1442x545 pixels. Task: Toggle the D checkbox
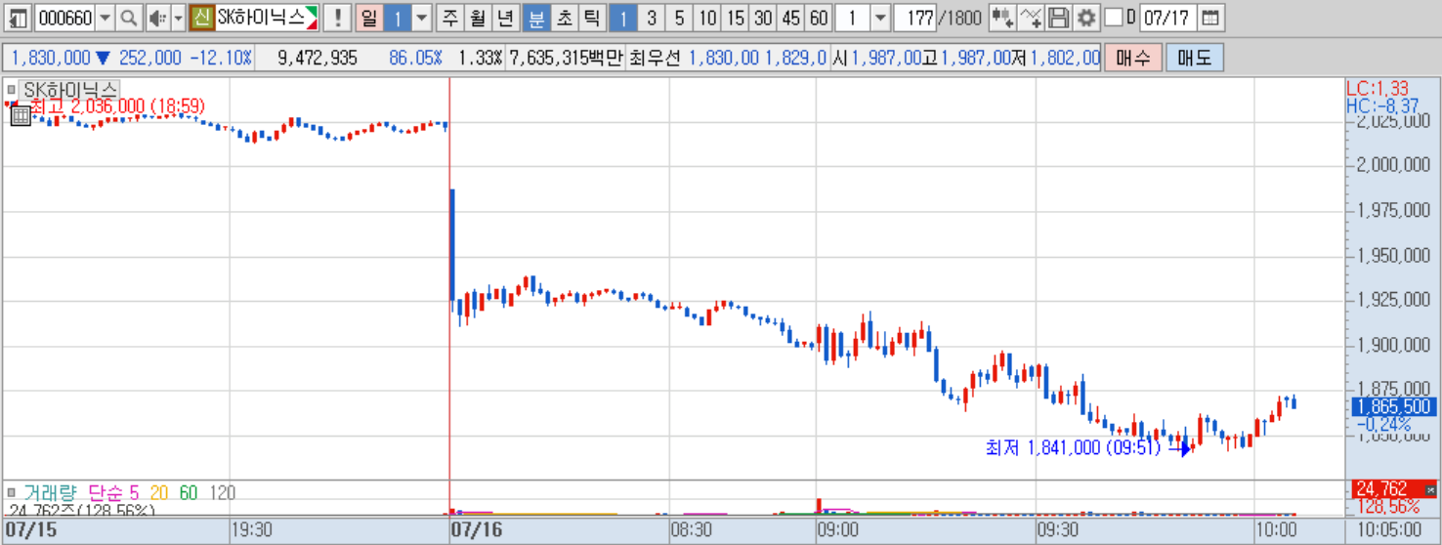pyautogui.click(x=1113, y=18)
